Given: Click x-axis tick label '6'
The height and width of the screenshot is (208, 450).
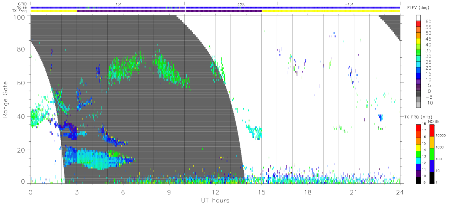Looking at the screenshot, I should [x=123, y=192].
